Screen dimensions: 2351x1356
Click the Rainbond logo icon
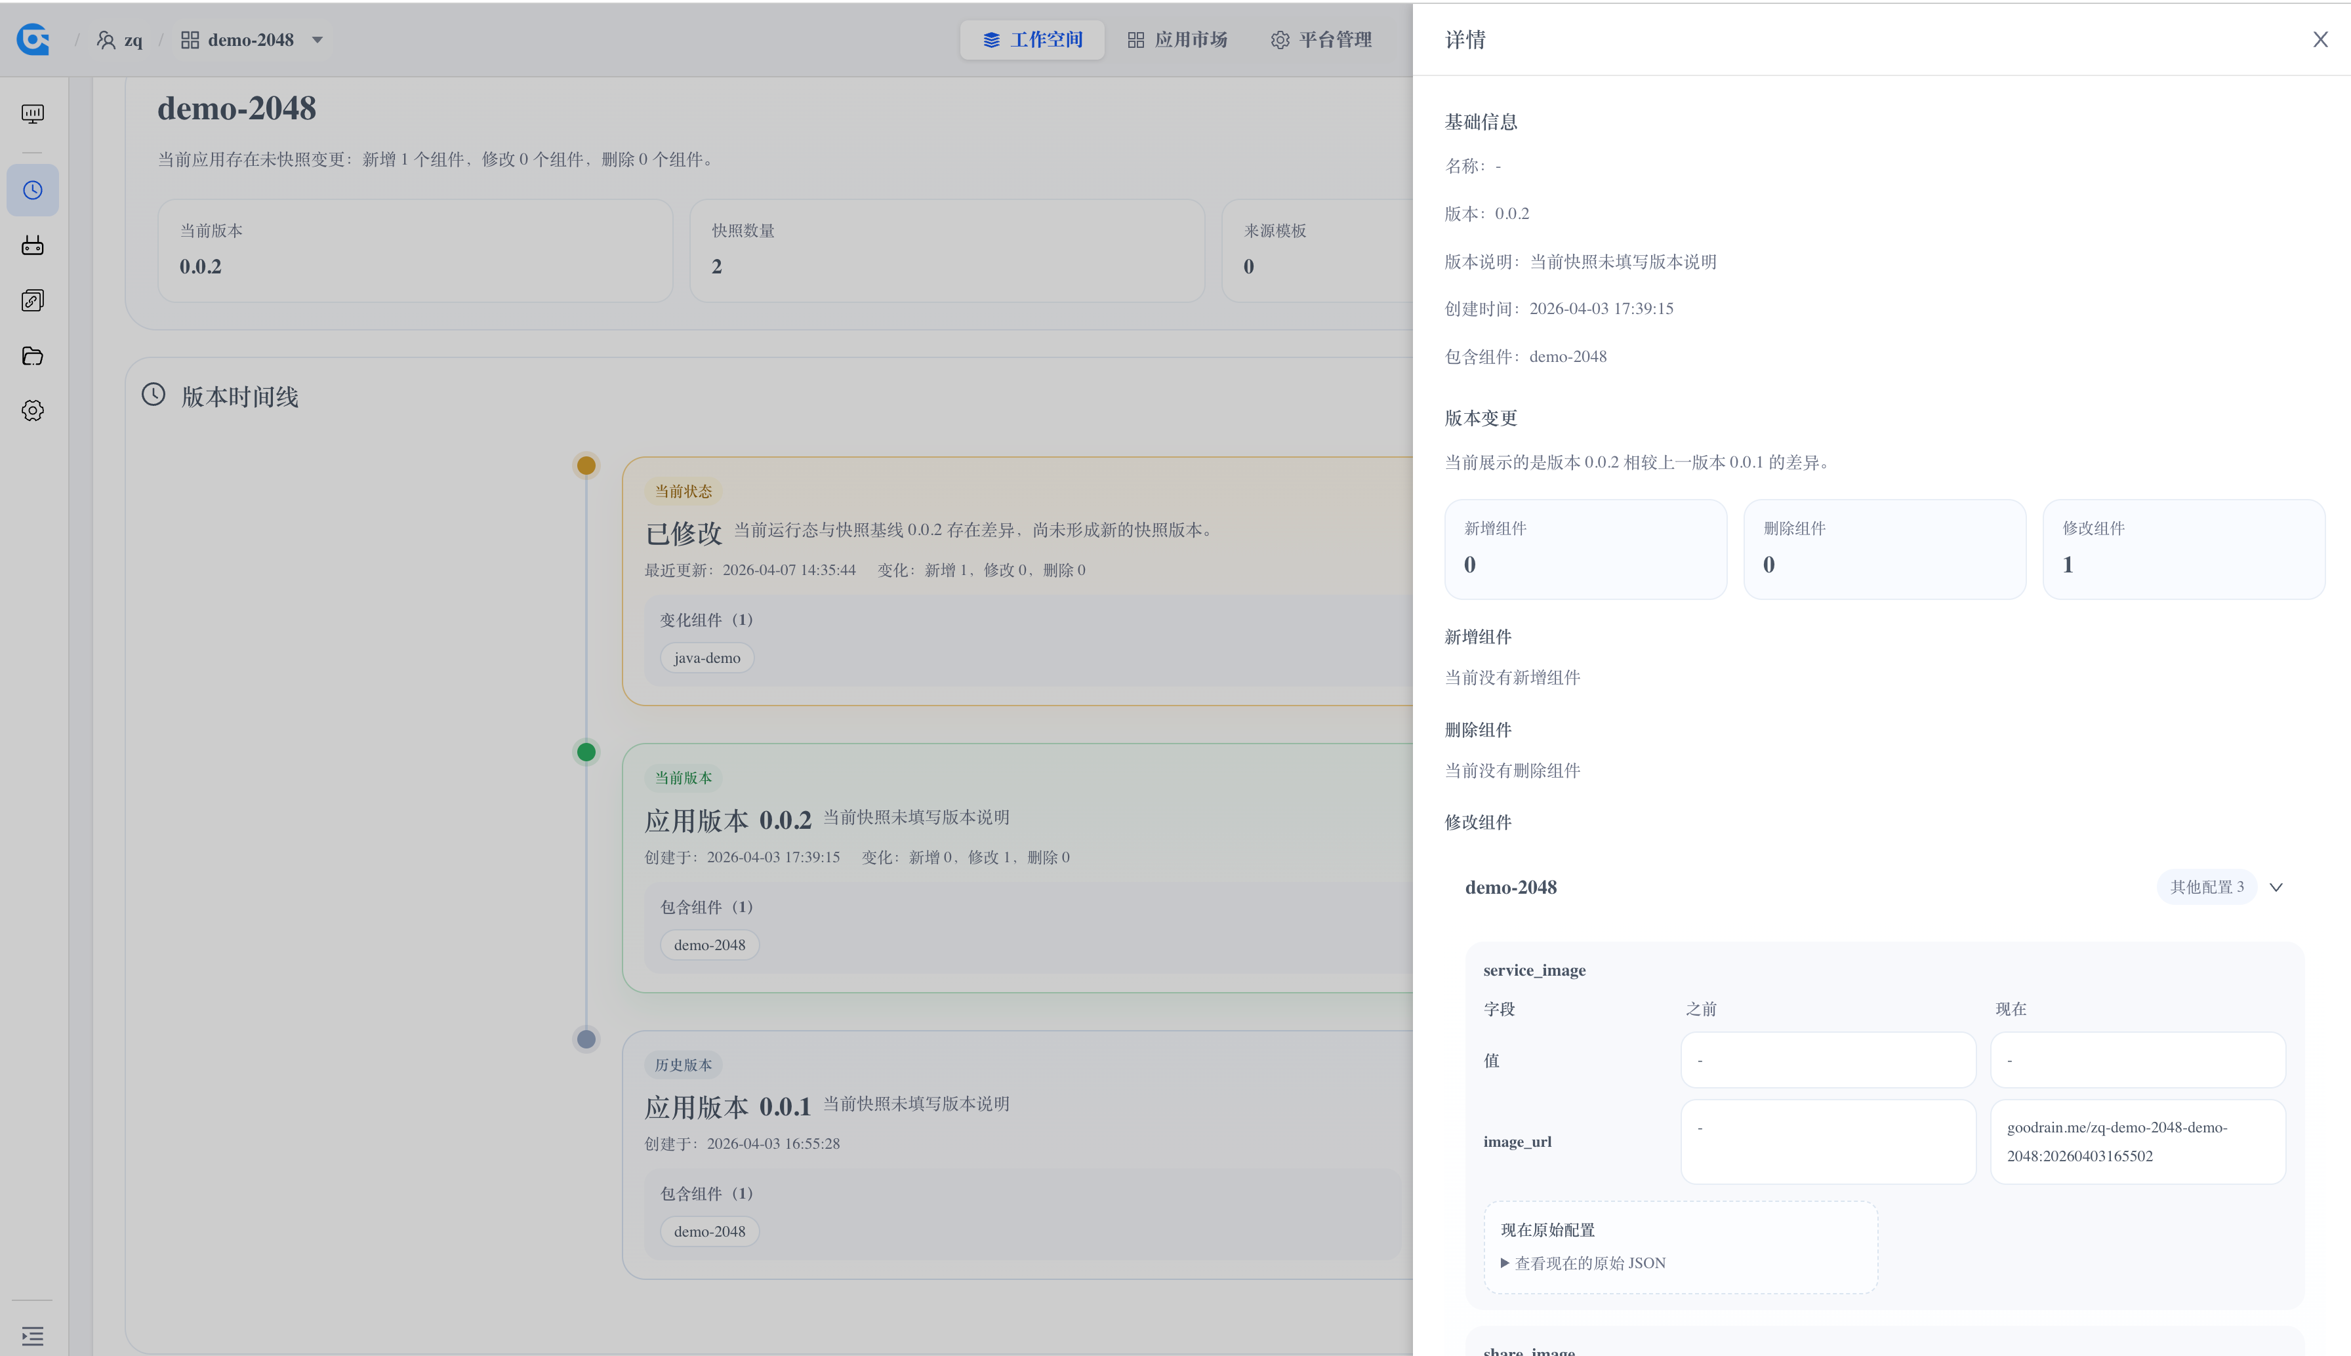(x=33, y=39)
